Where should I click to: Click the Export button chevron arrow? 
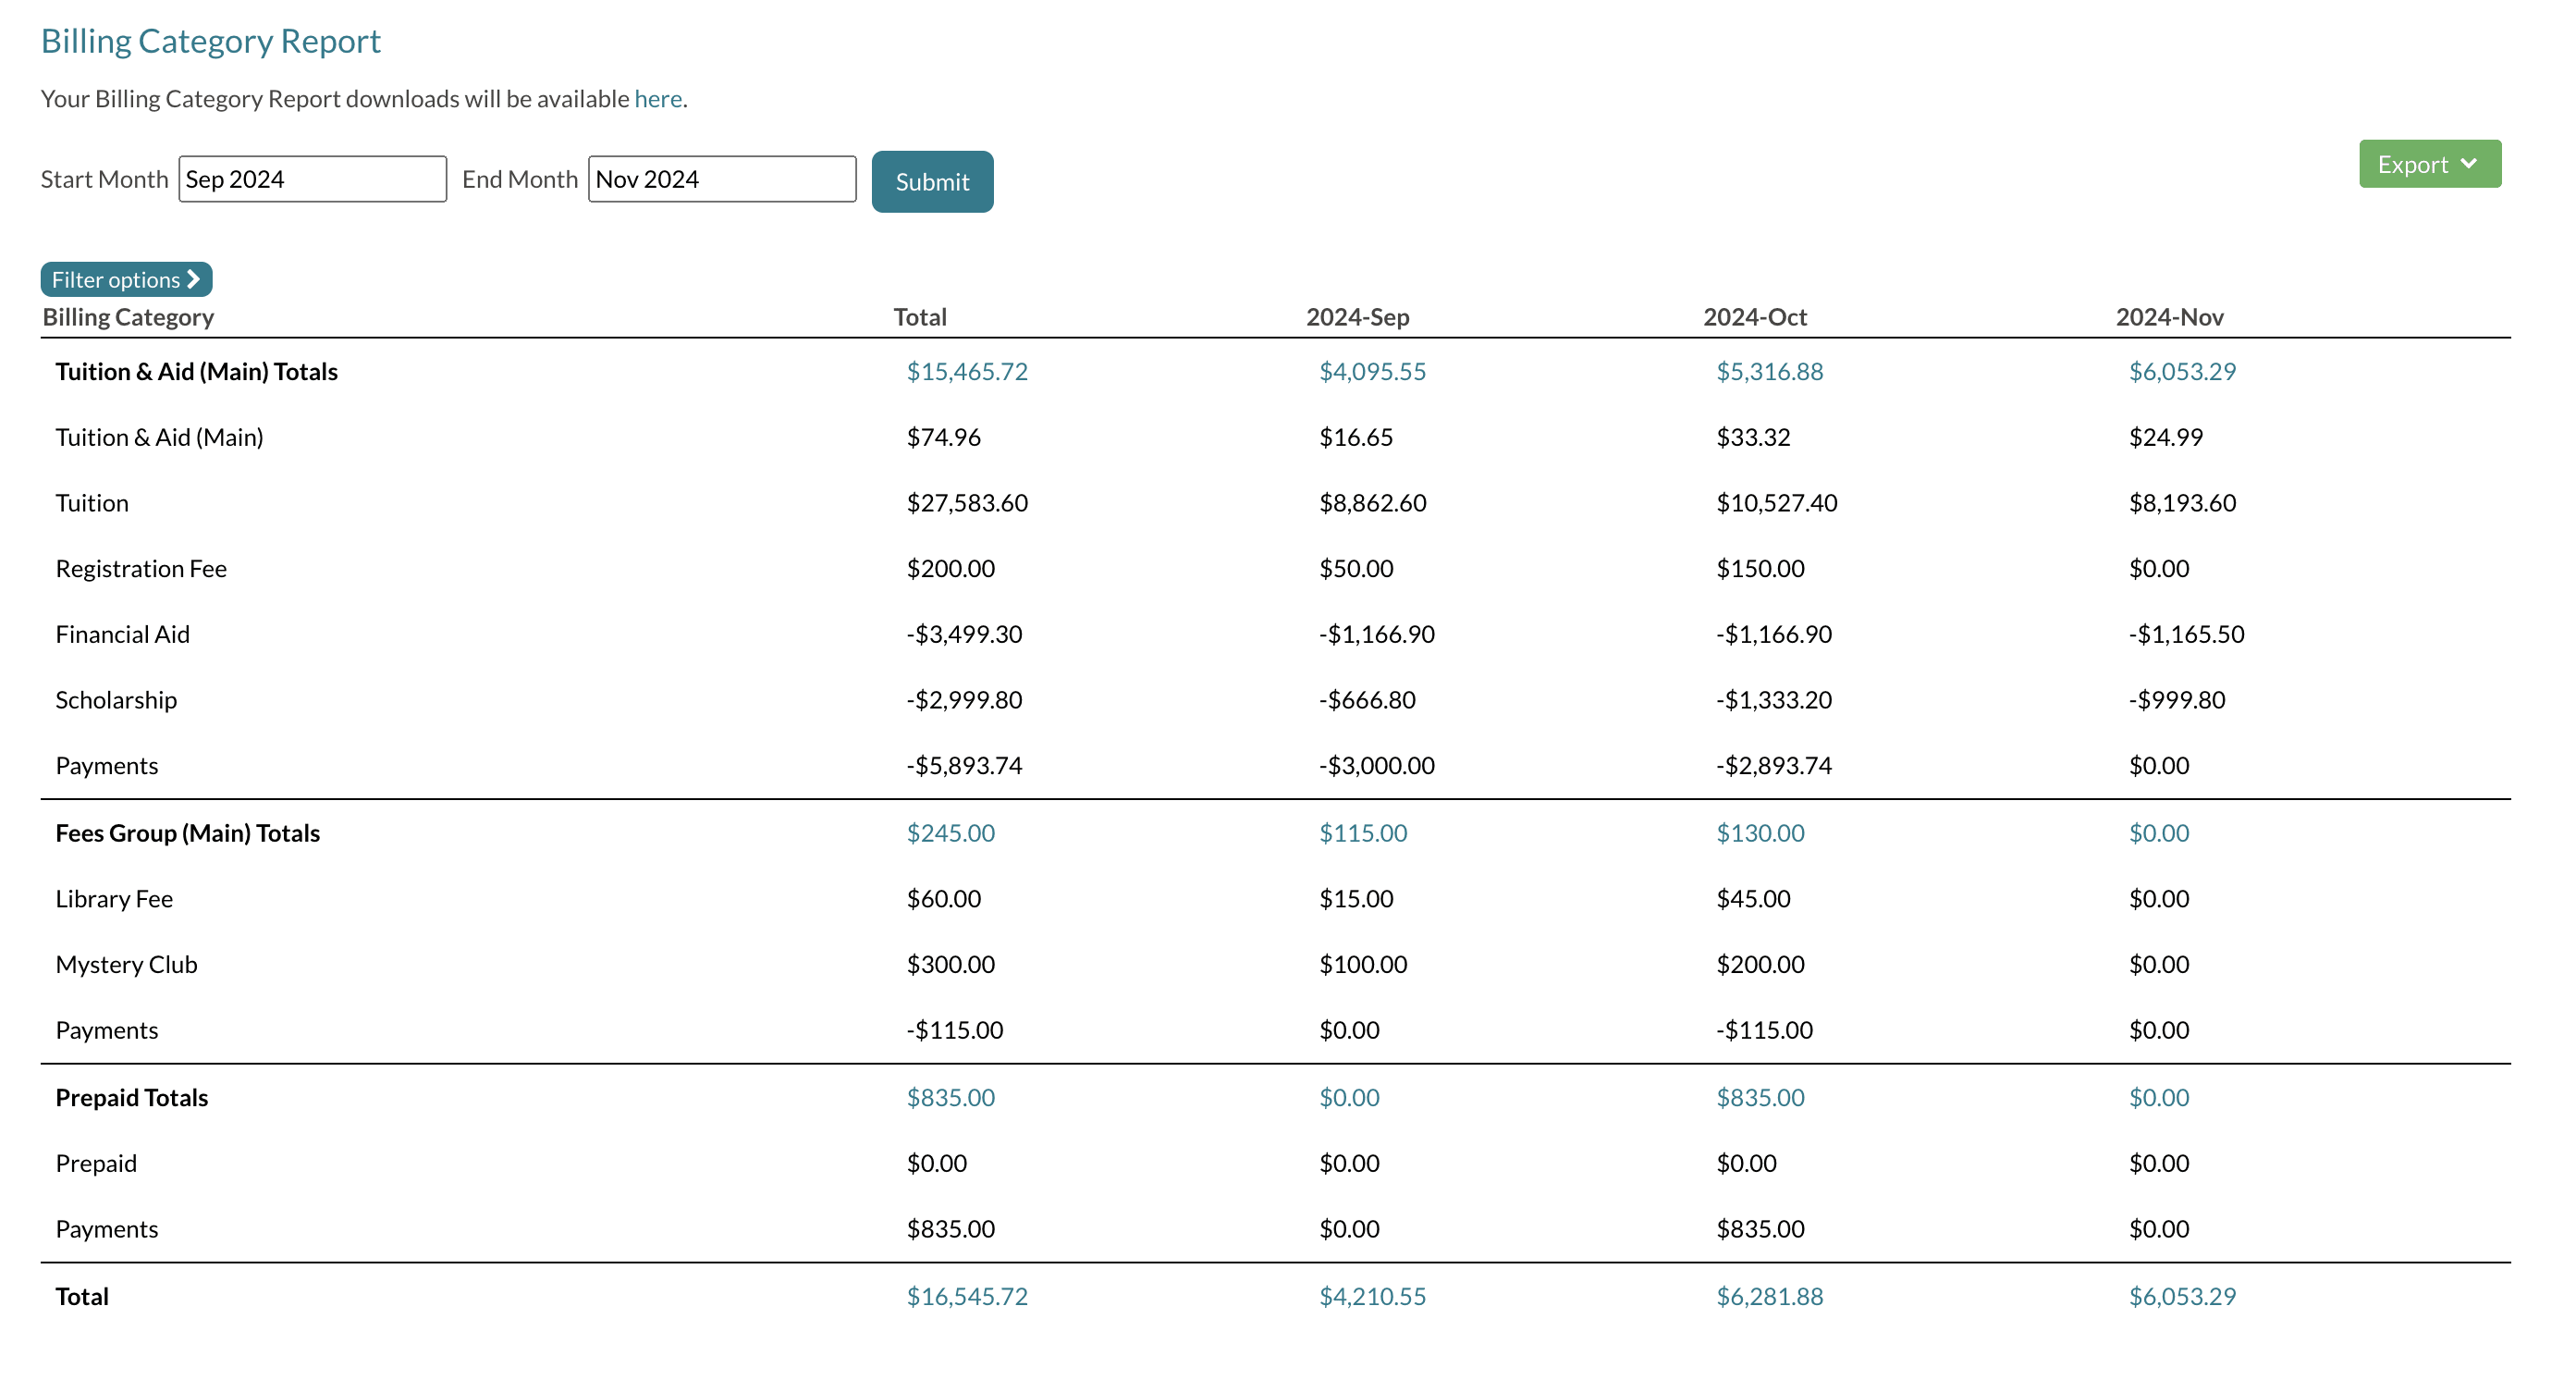click(2469, 164)
